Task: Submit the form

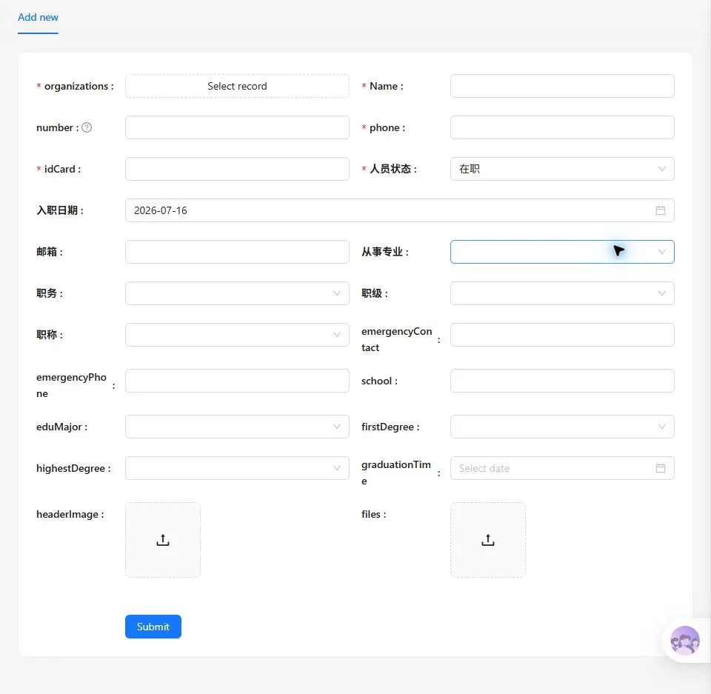Action: [153, 627]
